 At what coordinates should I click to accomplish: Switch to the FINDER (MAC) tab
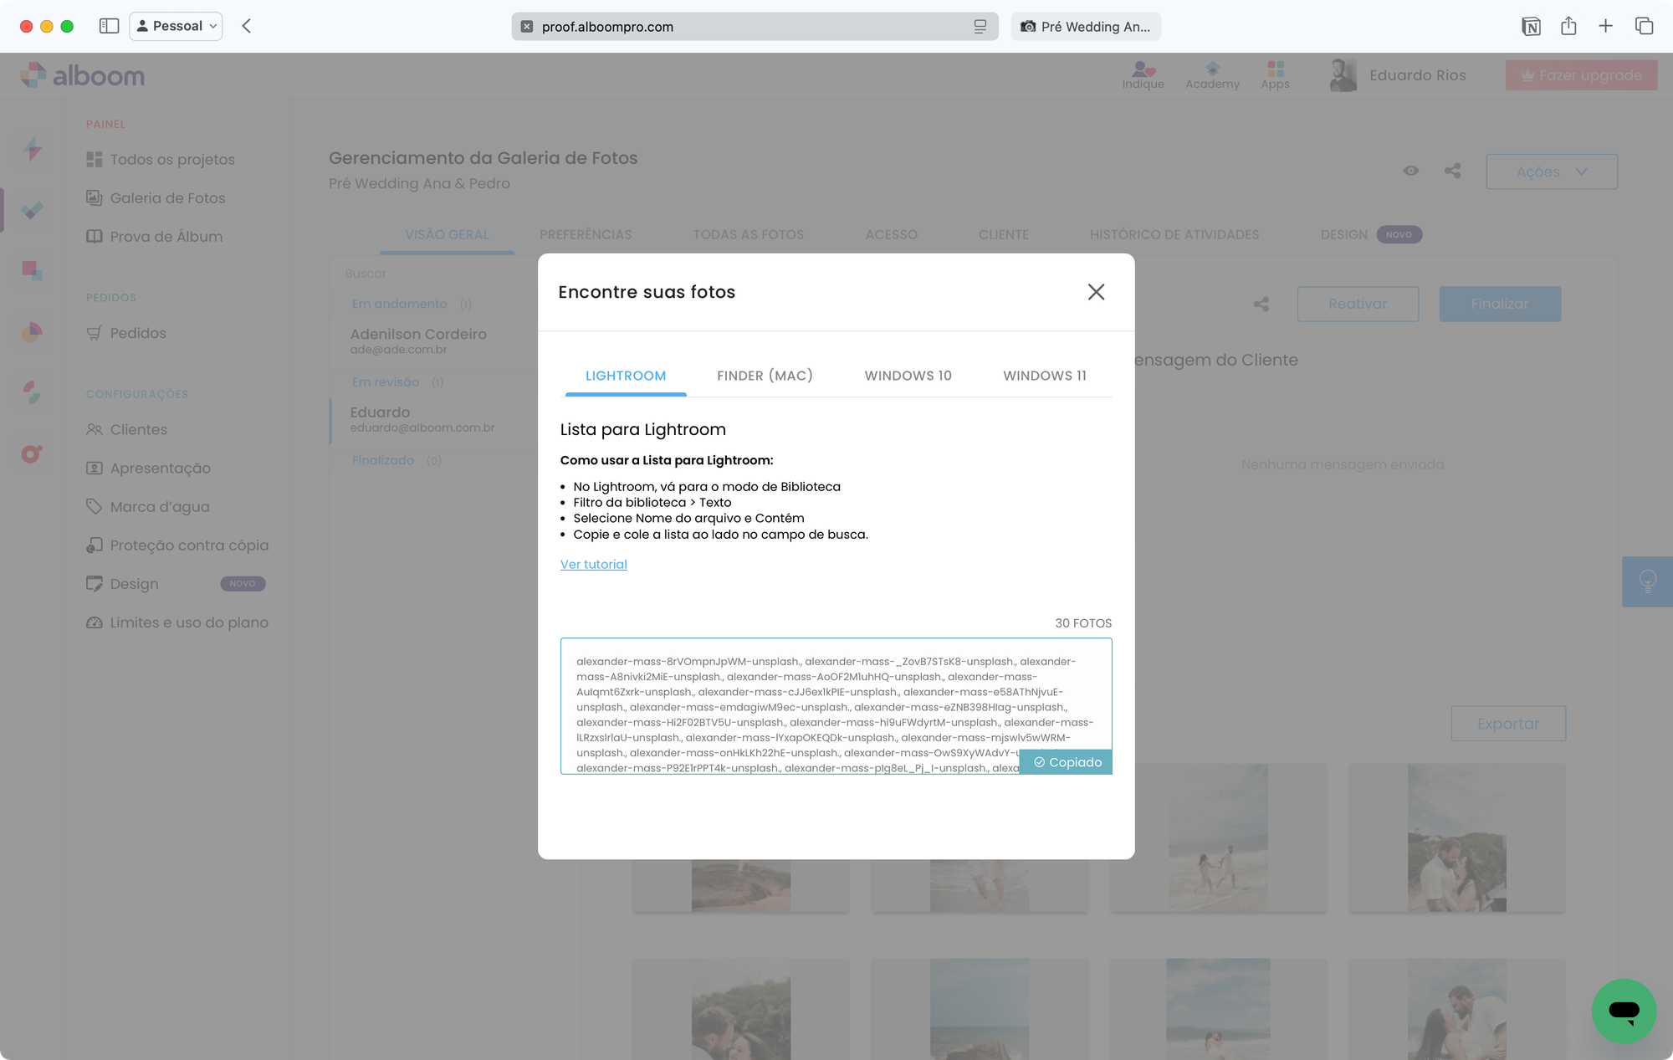[764, 376]
